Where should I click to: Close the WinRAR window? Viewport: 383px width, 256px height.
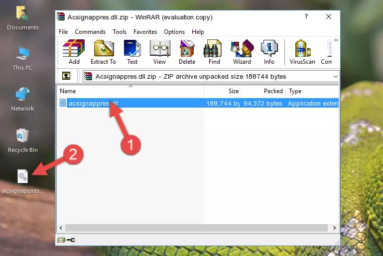coord(329,16)
